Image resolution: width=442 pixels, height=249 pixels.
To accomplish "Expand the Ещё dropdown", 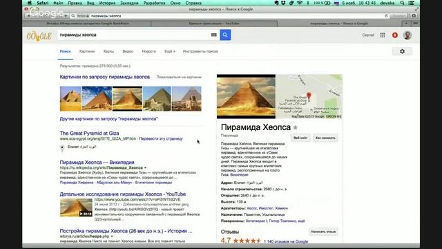I will pyautogui.click(x=170, y=51).
